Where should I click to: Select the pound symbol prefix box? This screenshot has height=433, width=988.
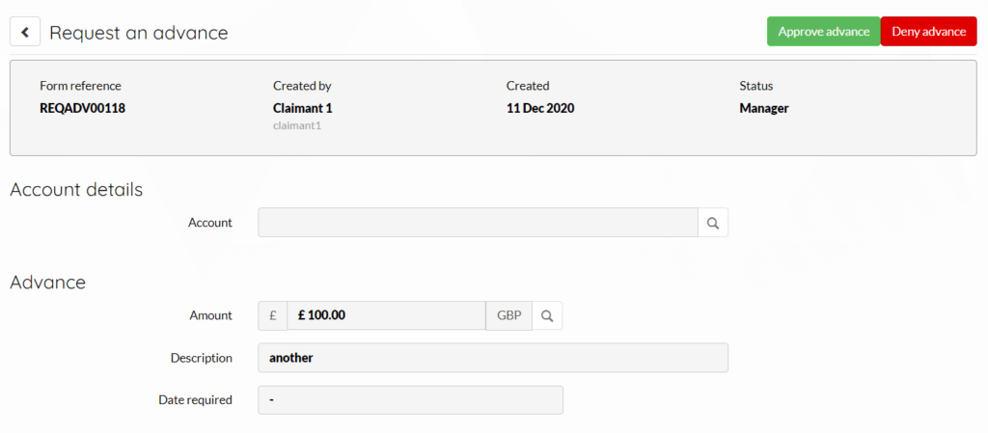click(x=273, y=316)
